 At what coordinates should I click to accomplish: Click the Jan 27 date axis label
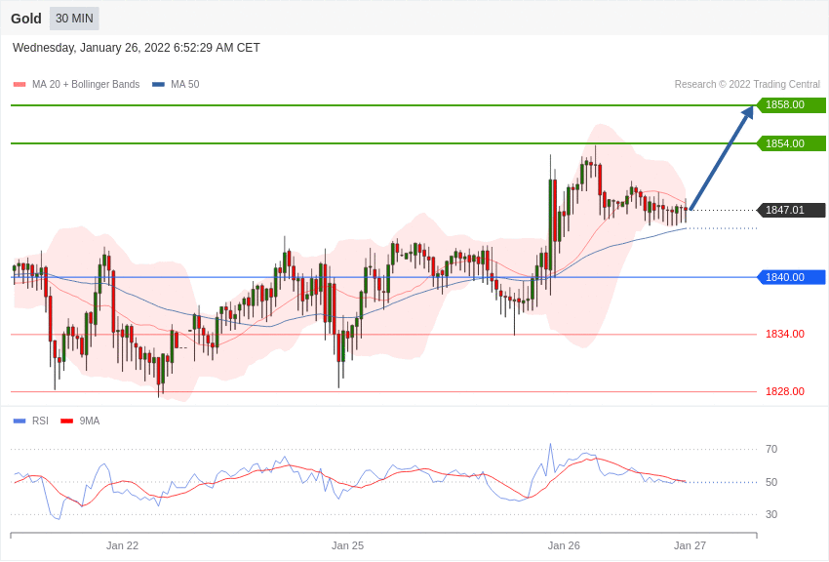(x=690, y=545)
